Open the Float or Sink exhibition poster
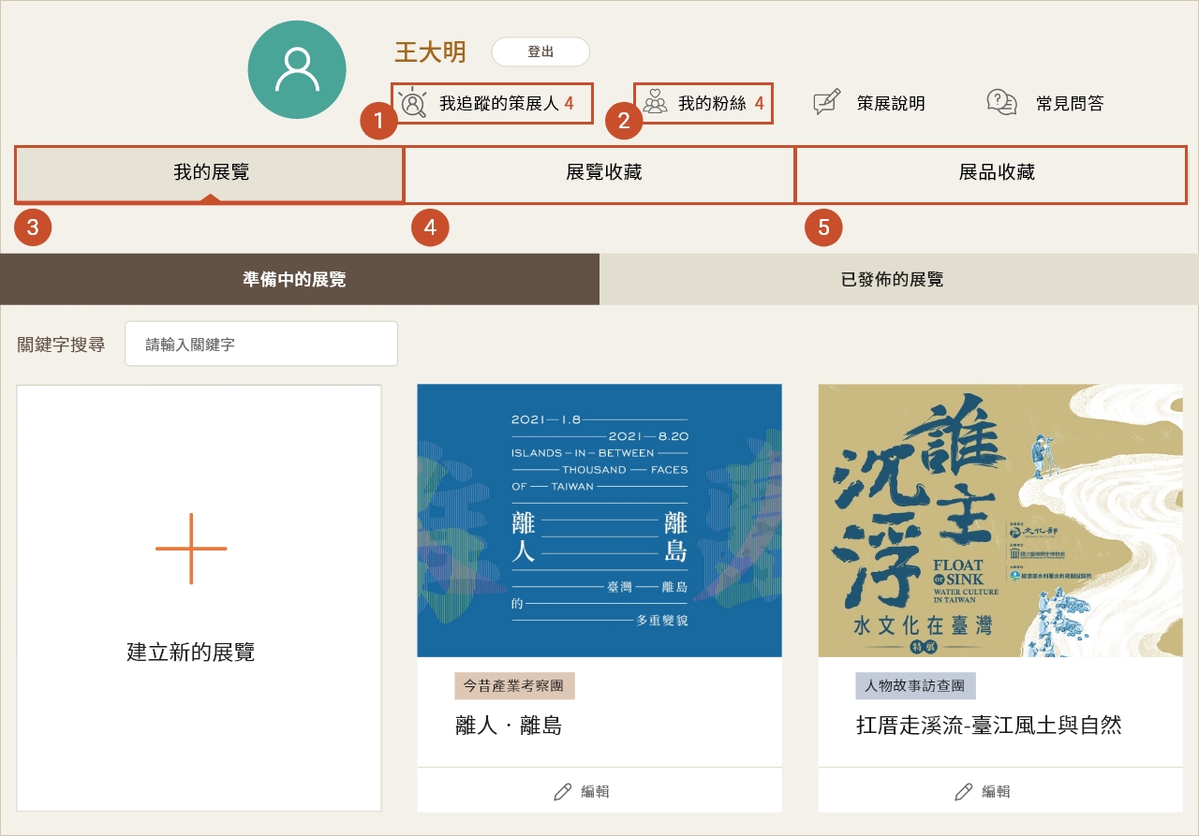The height and width of the screenshot is (836, 1199). point(1000,521)
